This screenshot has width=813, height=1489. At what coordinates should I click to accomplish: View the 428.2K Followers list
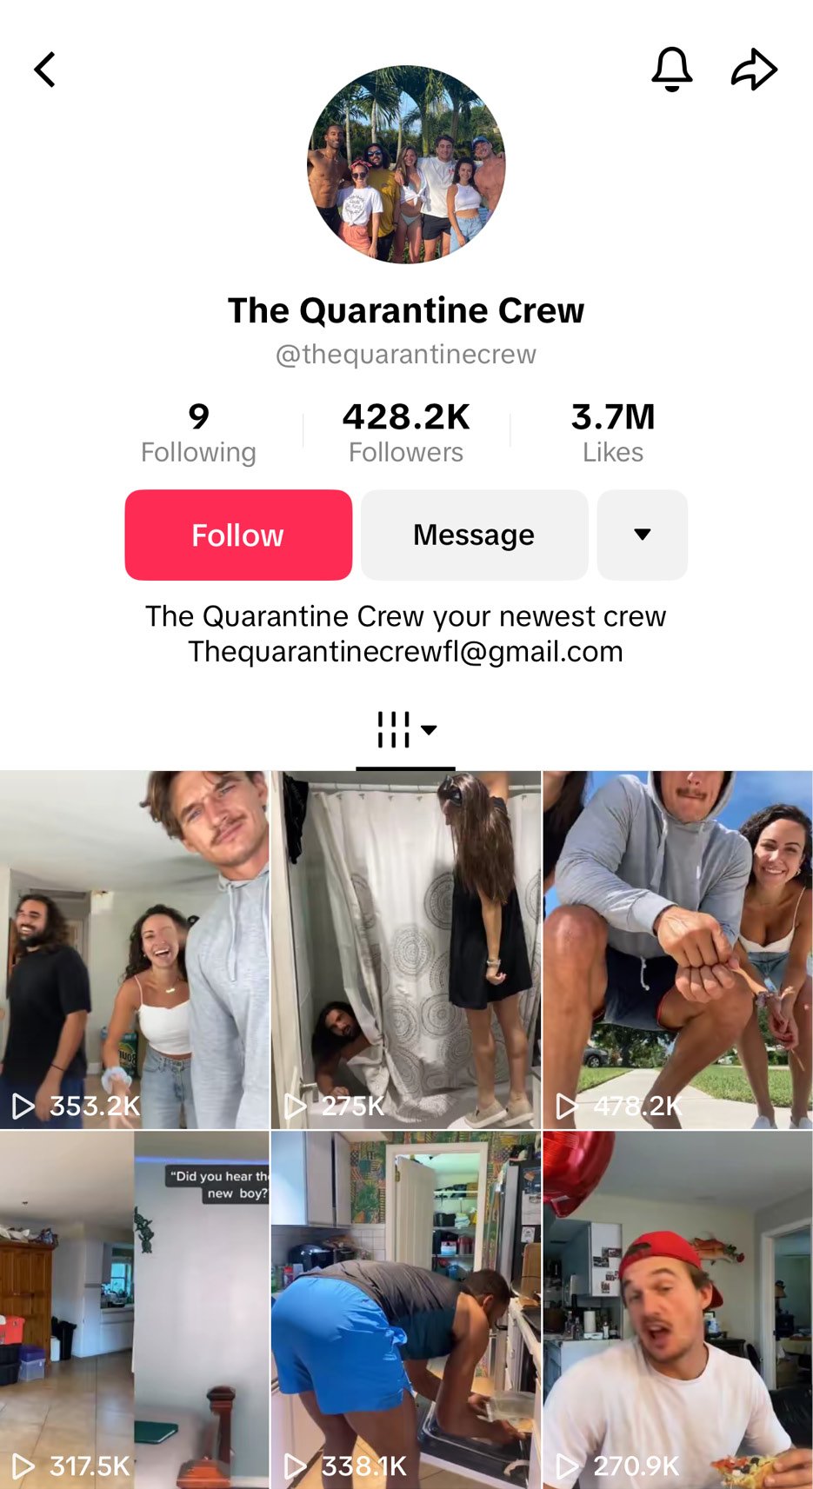(x=406, y=433)
